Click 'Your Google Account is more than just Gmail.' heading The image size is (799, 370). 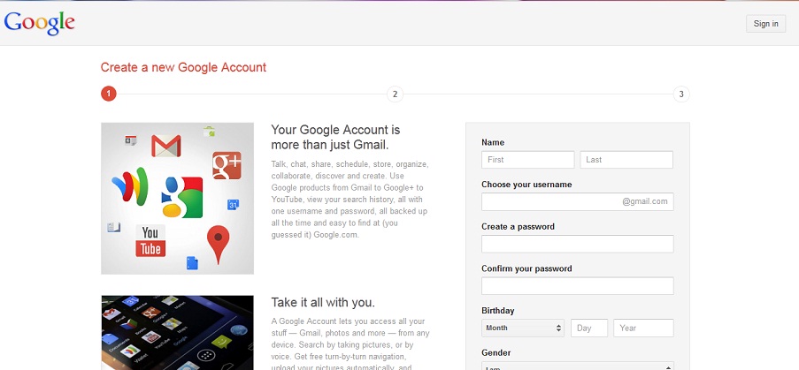336,137
